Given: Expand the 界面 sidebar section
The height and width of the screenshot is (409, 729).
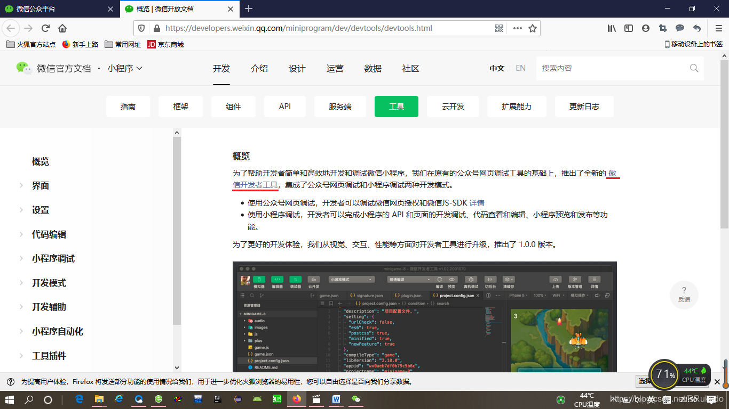Looking at the screenshot, I should coord(40,185).
